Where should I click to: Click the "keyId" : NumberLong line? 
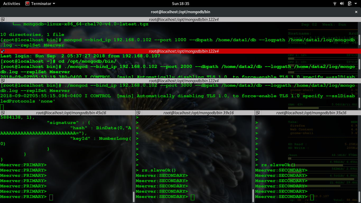point(101,139)
